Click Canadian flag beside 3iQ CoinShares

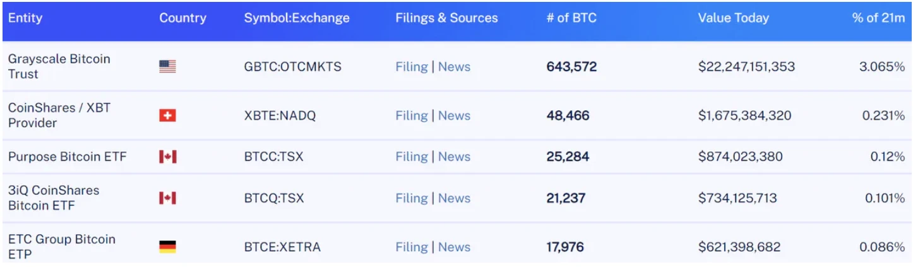(167, 198)
